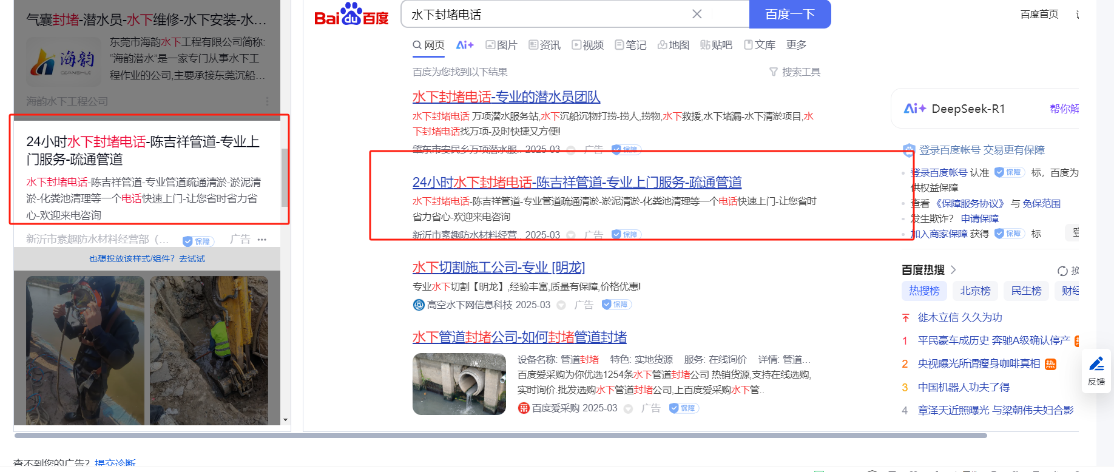This screenshot has width=1114, height=472.
Task: Click the 热 badge beside 央视曝光所谓瘦身咖啡真相
Action: (1051, 364)
